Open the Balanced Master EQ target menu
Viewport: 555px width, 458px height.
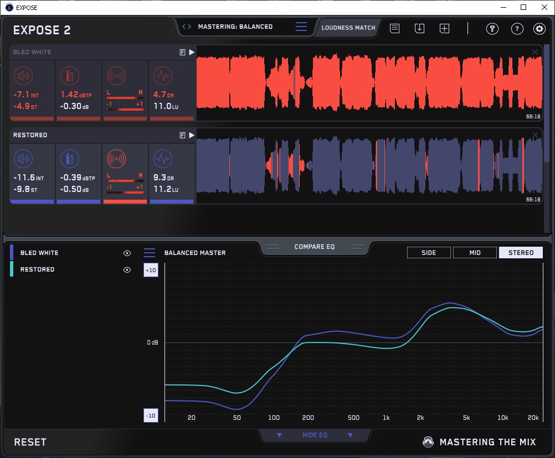[150, 253]
